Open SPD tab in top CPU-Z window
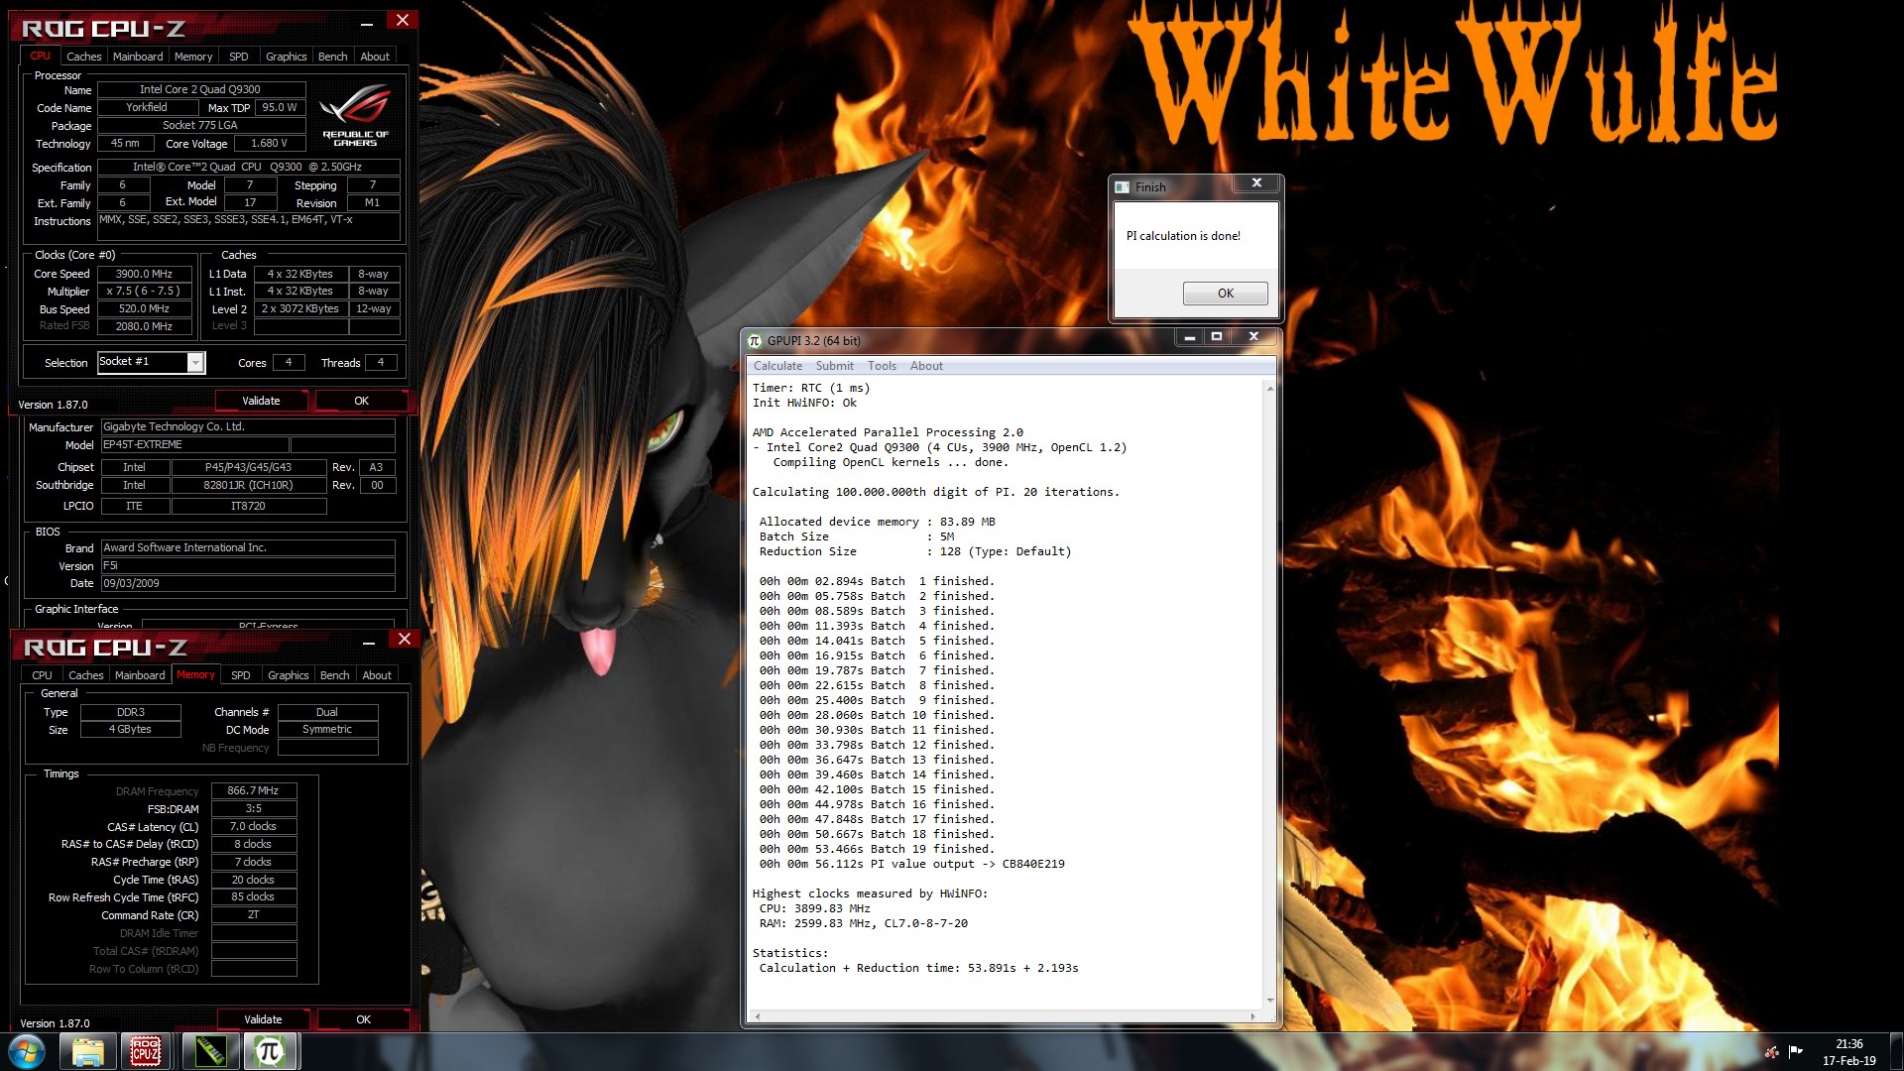Screen dimensions: 1904x1071 [x=239, y=57]
